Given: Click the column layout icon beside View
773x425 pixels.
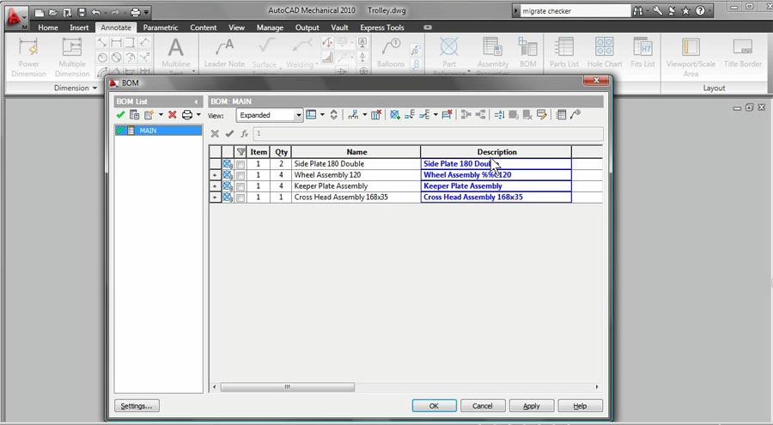Looking at the screenshot, I should click(x=311, y=115).
